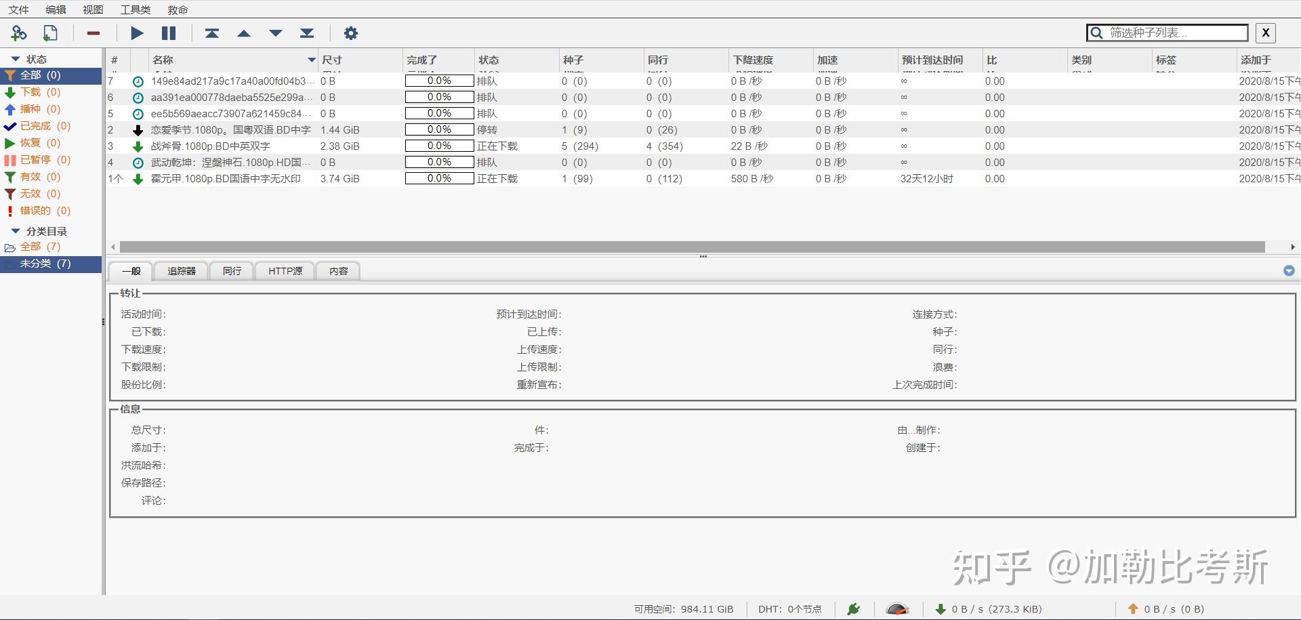This screenshot has height=620, width=1301.
Task: Click connection status plug icon in status bar
Action: (x=854, y=608)
